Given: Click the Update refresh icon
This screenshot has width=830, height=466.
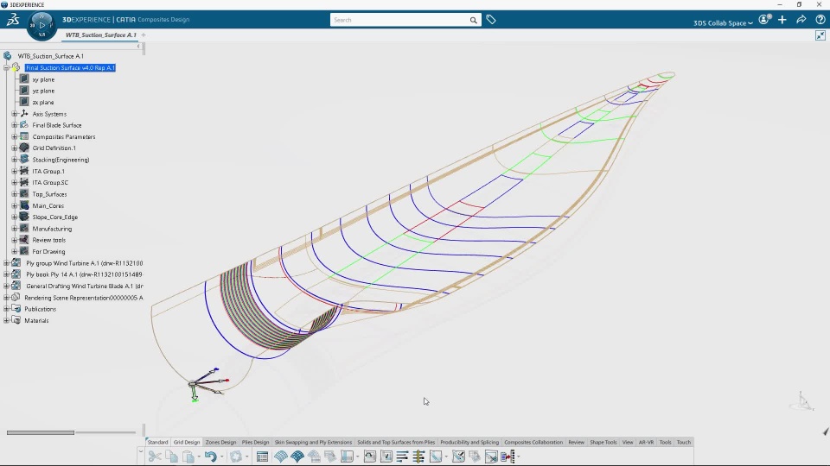Looking at the screenshot, I should pos(235,457).
